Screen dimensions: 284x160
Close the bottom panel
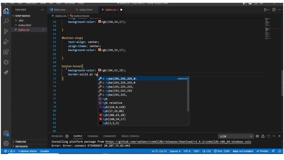click(279, 136)
